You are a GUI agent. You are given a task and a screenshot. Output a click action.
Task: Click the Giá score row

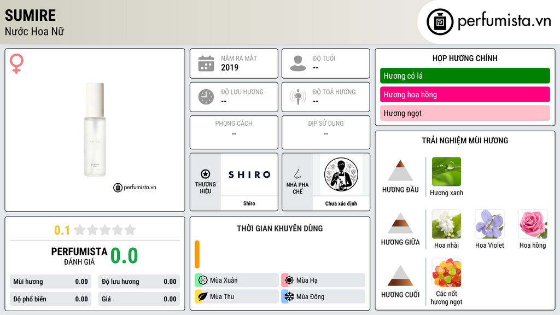(139, 299)
